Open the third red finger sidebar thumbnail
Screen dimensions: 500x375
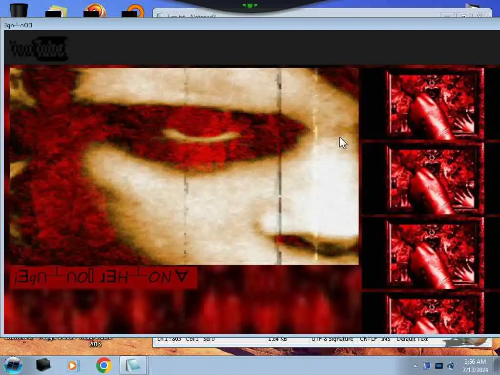tap(434, 253)
